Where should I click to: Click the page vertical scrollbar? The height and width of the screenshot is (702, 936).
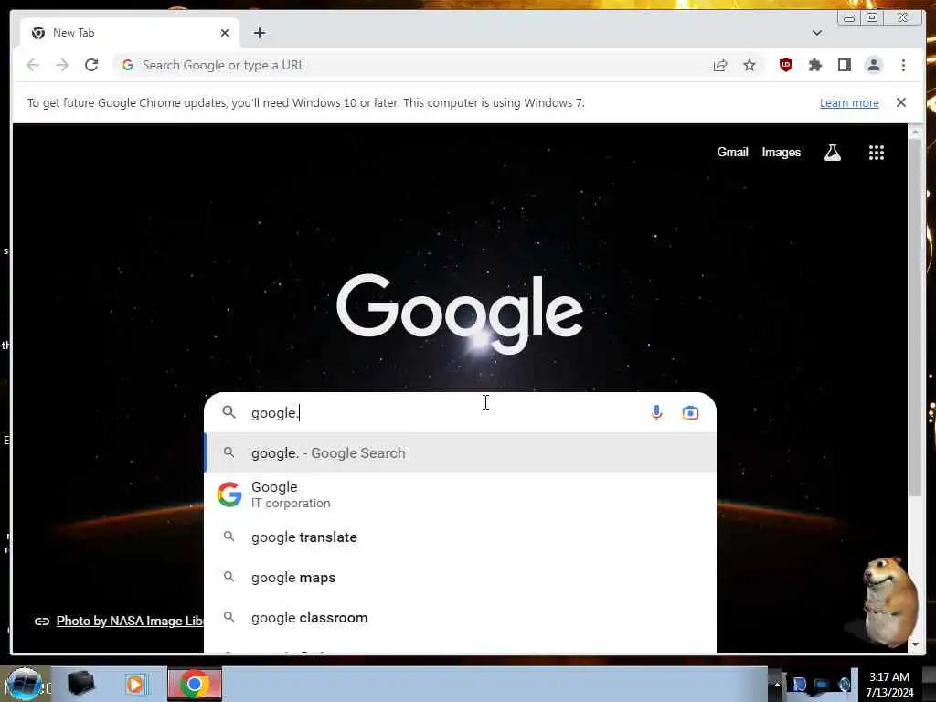pyautogui.click(x=914, y=316)
